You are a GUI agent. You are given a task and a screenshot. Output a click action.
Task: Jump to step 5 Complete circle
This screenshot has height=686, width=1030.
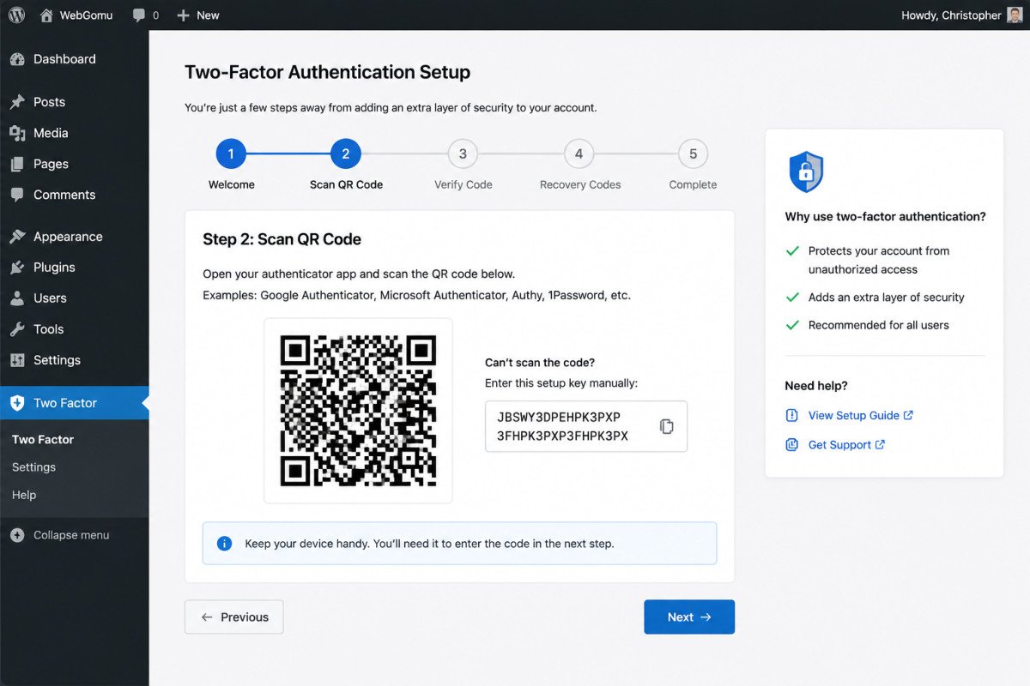tap(693, 154)
